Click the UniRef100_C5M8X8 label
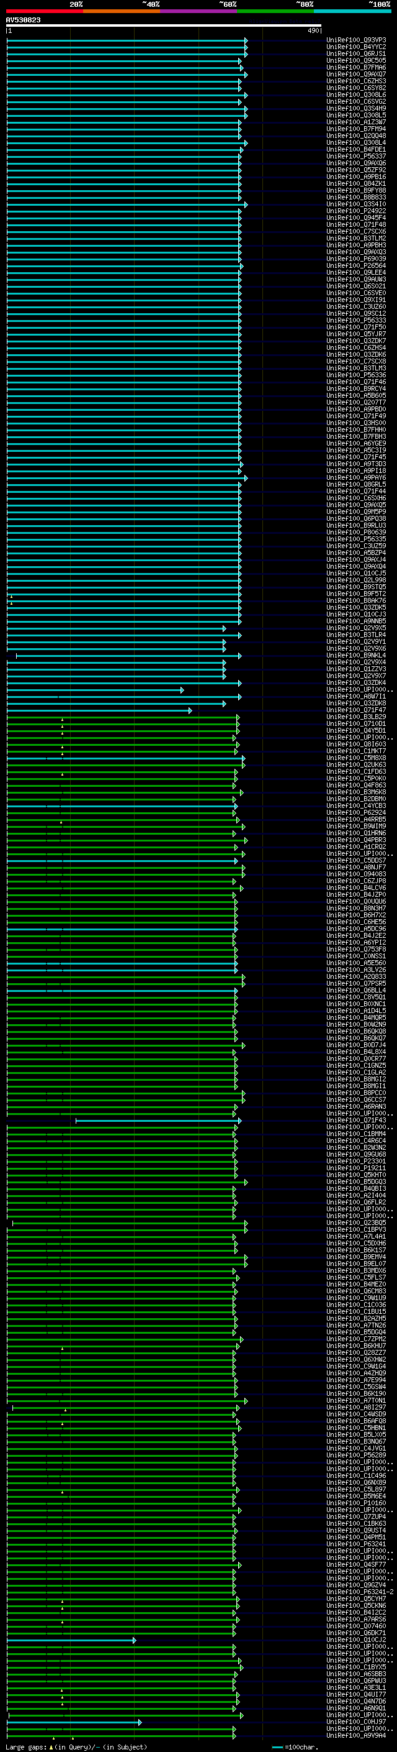397x1752 pixels. 356,758
